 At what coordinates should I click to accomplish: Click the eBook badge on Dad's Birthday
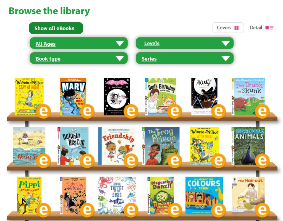pyautogui.click(x=175, y=112)
